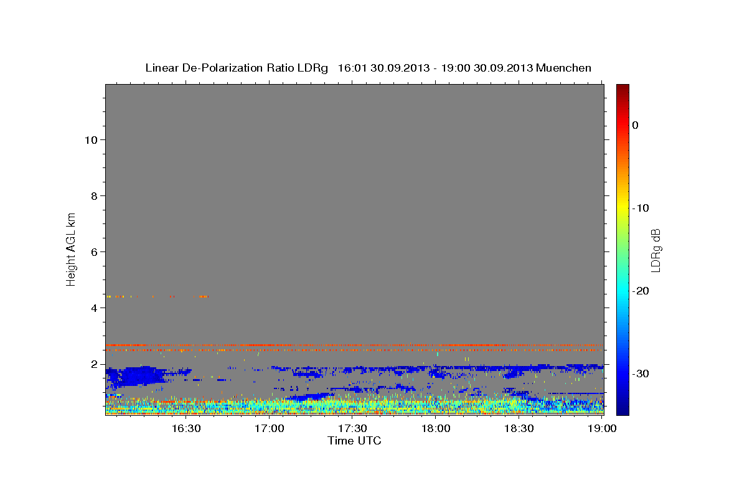The width and height of the screenshot is (747, 498).
Task: Click the orange horizontal line near 2.6 km
Action: [354, 345]
